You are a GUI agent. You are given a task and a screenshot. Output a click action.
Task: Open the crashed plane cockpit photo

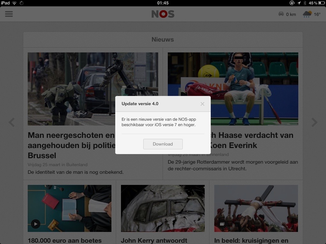(163, 208)
